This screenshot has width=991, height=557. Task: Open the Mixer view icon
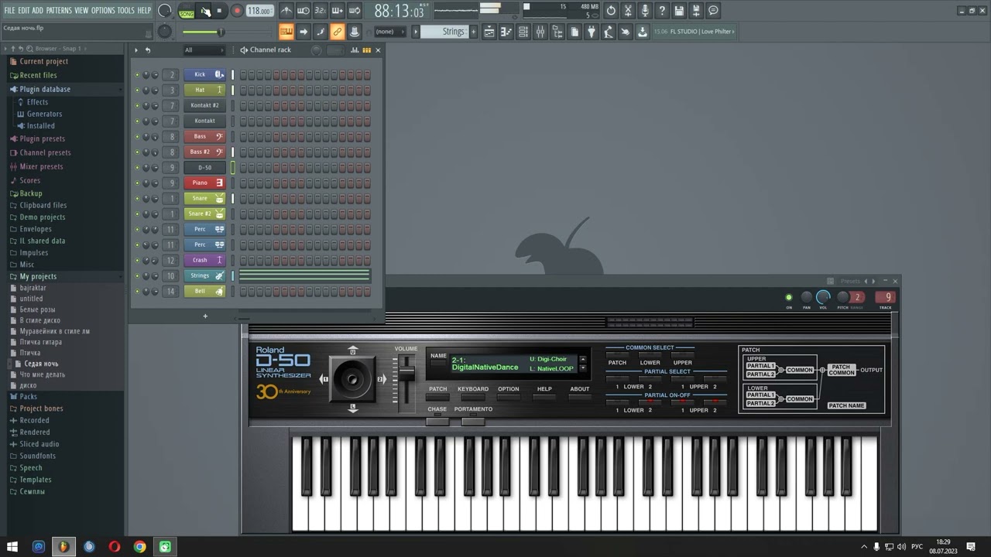[540, 32]
